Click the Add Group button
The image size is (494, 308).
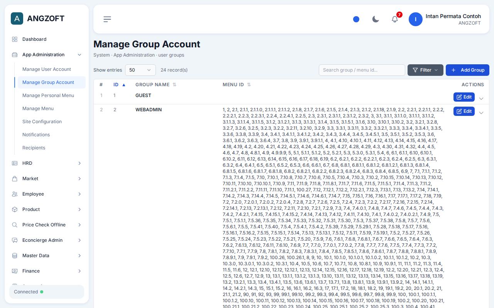pos(467,70)
